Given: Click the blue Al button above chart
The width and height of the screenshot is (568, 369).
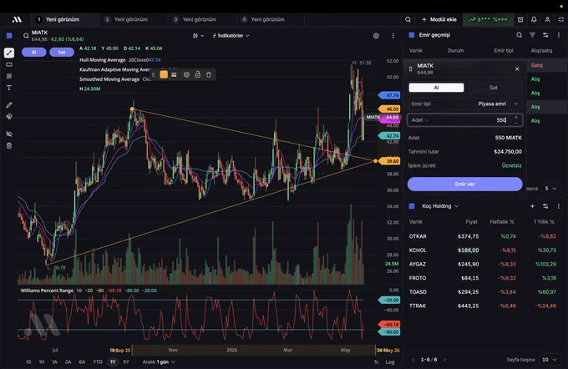Looking at the screenshot, I should click(33, 52).
